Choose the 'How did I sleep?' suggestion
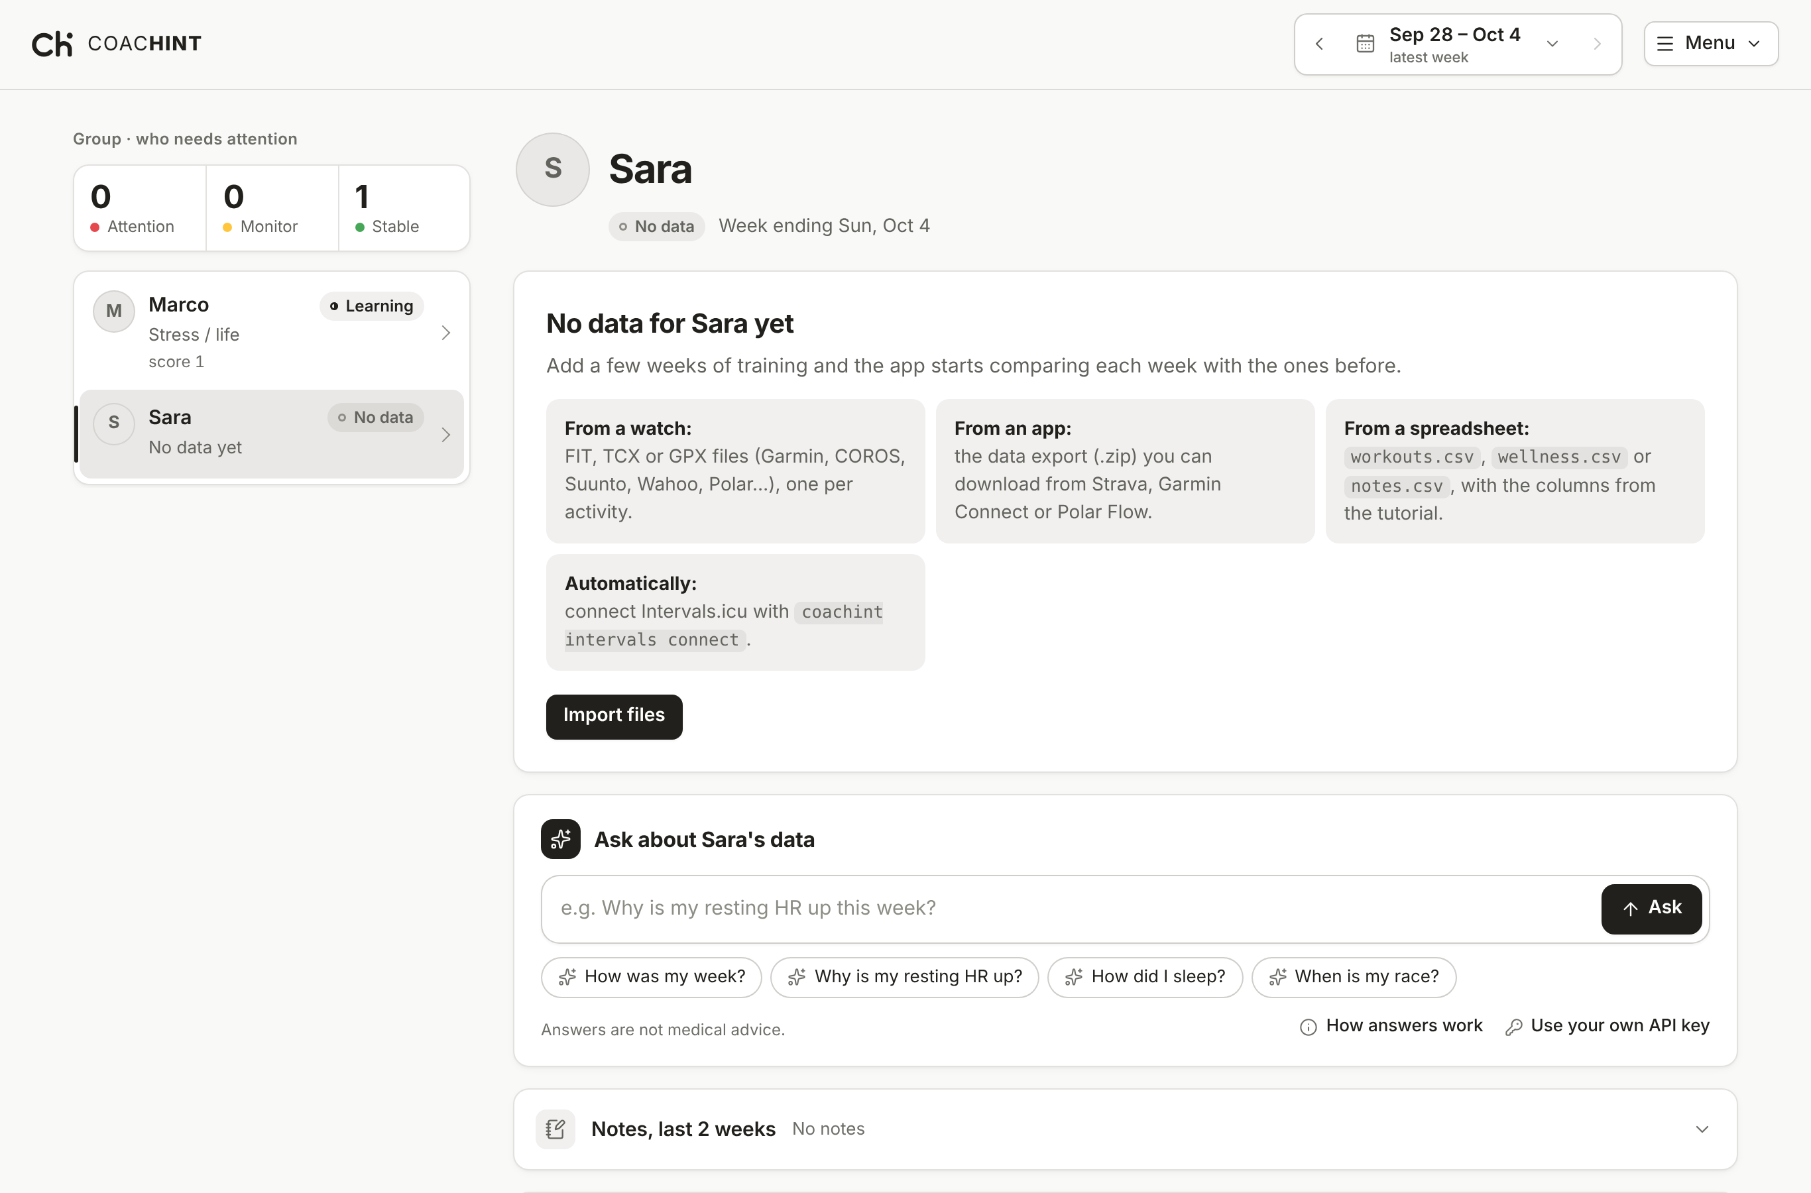Viewport: 1811px width, 1193px height. (1144, 977)
